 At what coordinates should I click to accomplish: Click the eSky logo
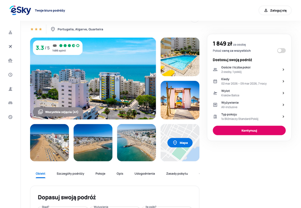tap(20, 11)
